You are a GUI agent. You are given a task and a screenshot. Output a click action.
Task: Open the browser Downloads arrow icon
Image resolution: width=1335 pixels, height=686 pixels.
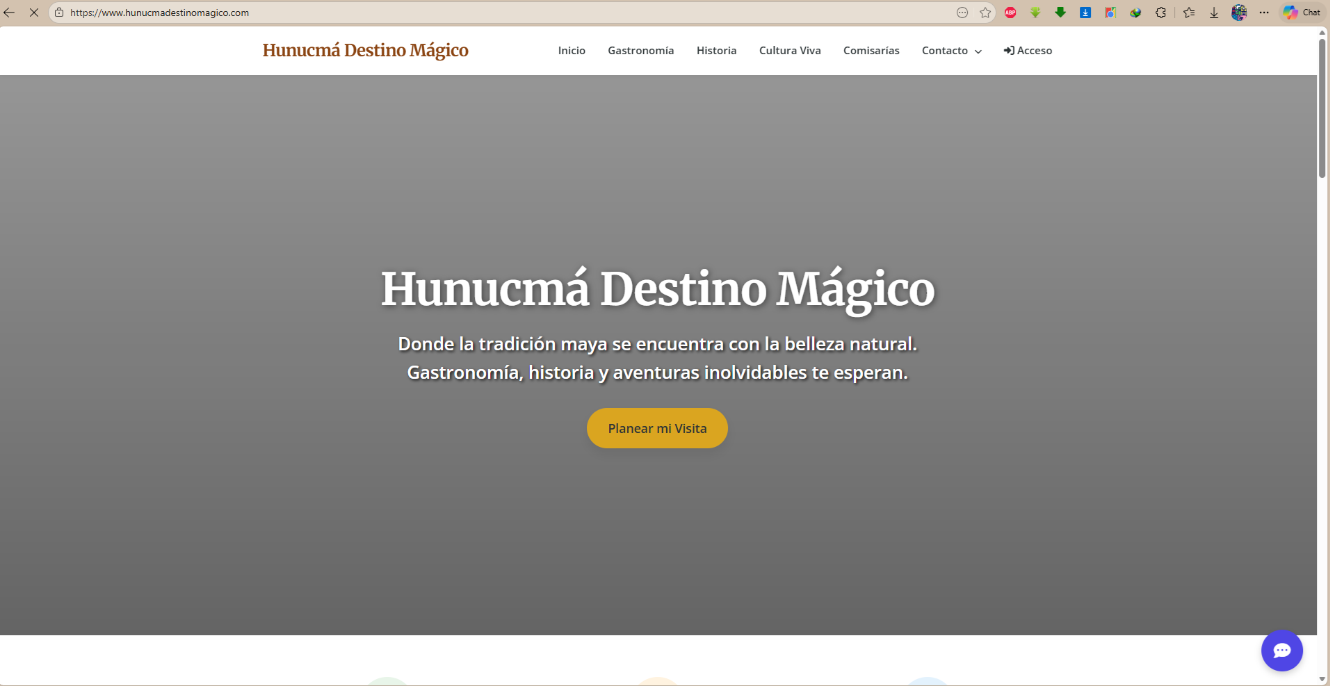pos(1214,13)
